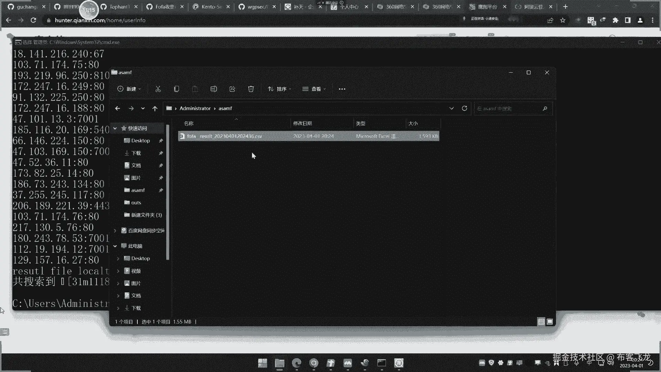Go up one folder level arrow
Image resolution: width=661 pixels, height=372 pixels.
155,108
